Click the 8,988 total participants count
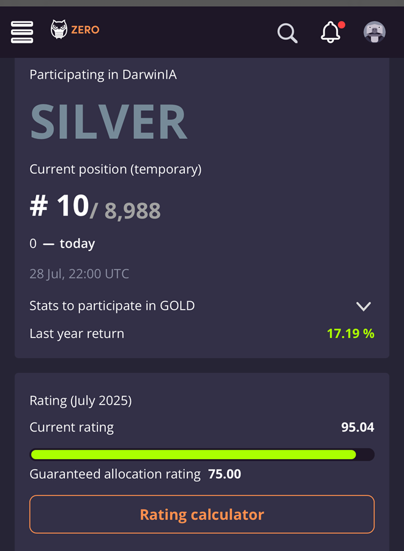The image size is (404, 551). tap(132, 211)
